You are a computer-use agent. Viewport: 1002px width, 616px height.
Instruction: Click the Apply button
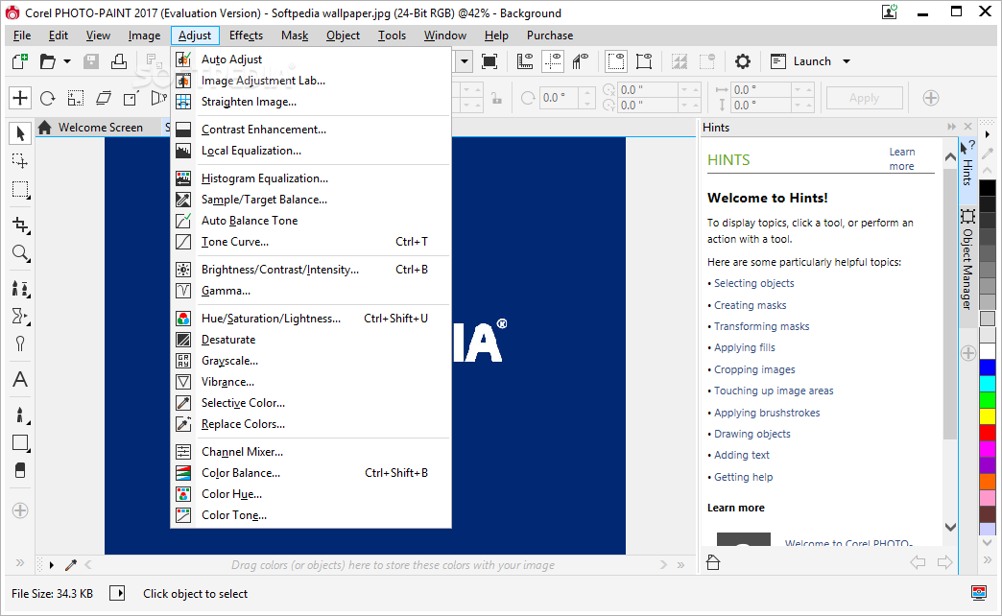coord(864,98)
